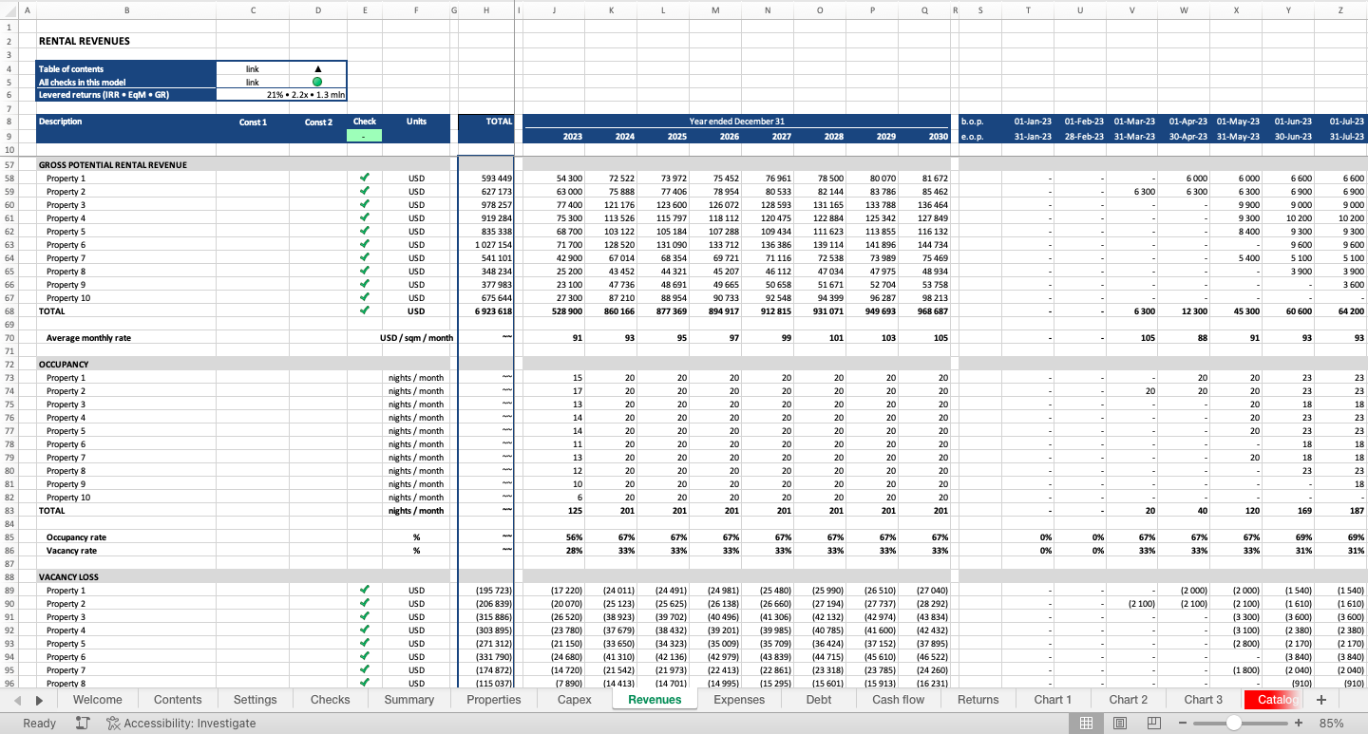Switch to the Expenses sheet

739,700
